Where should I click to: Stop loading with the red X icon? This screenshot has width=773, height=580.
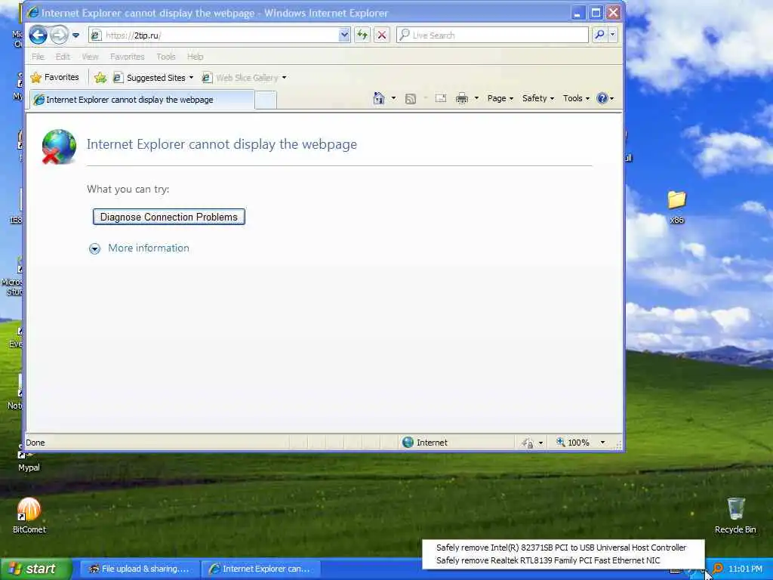tap(381, 35)
